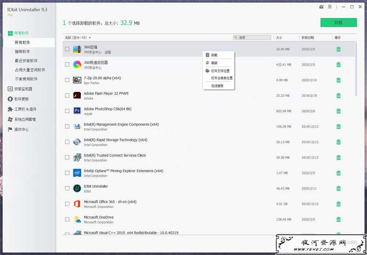The image size is (367, 255).
Task: Choose 在线搜索 in the context menu
Action: coord(218,86)
